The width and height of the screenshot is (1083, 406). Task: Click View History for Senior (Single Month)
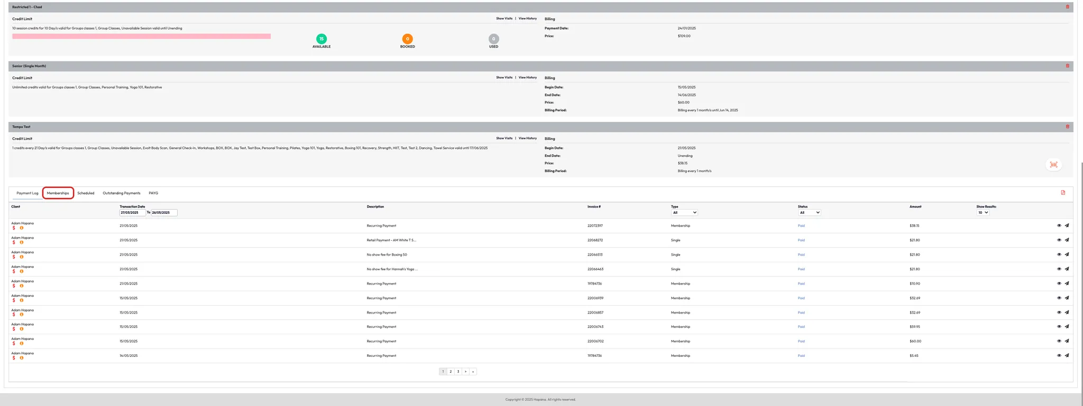(527, 78)
